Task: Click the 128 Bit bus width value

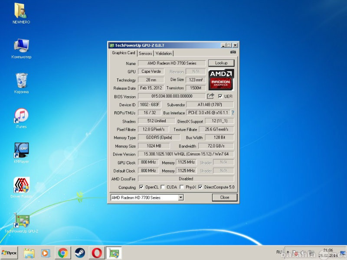Action: point(219,137)
